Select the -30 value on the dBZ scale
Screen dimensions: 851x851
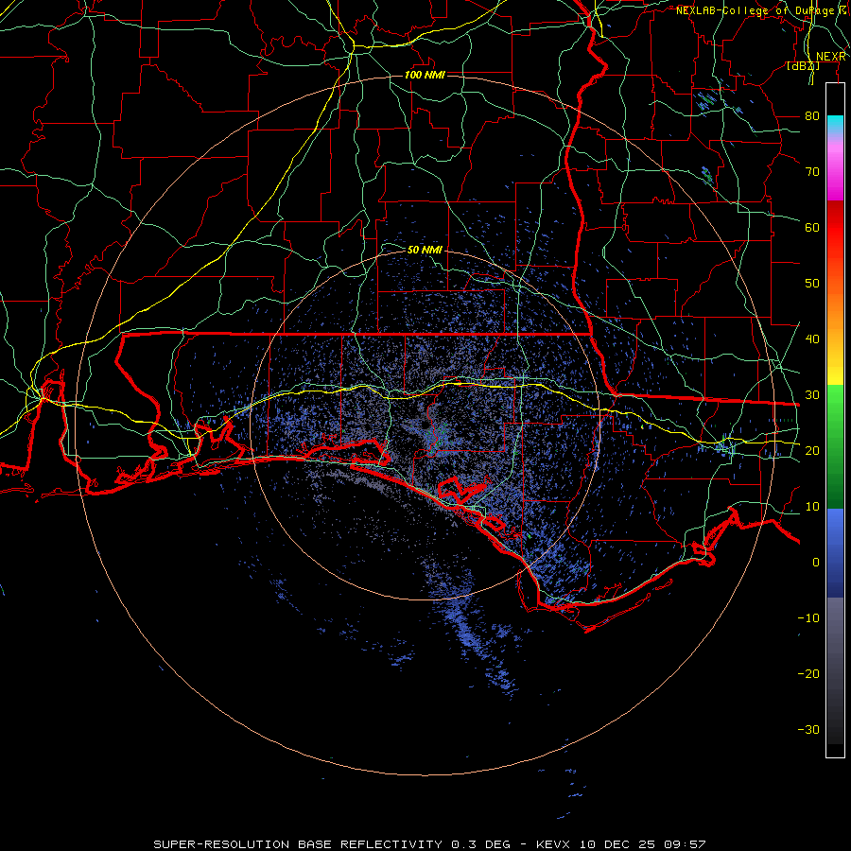tap(808, 729)
